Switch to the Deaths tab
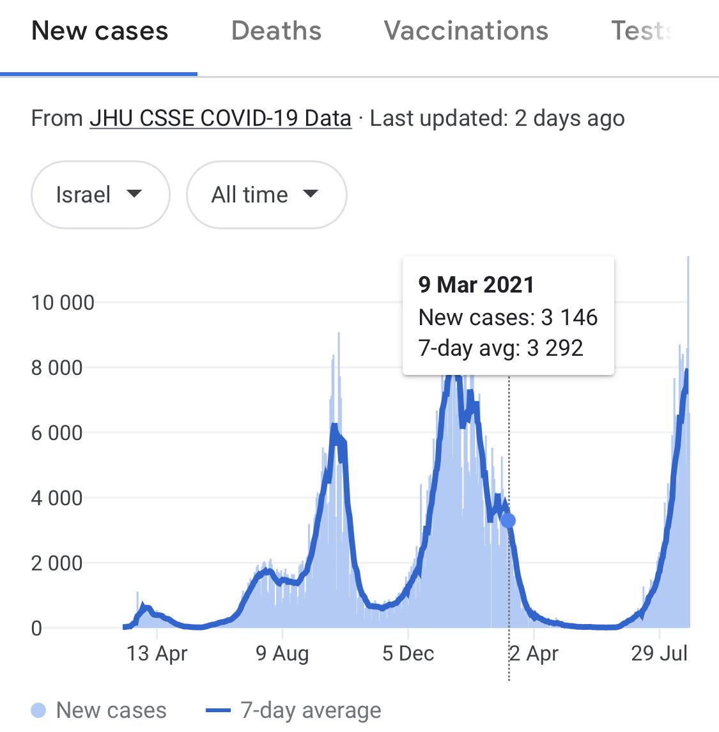 276,31
